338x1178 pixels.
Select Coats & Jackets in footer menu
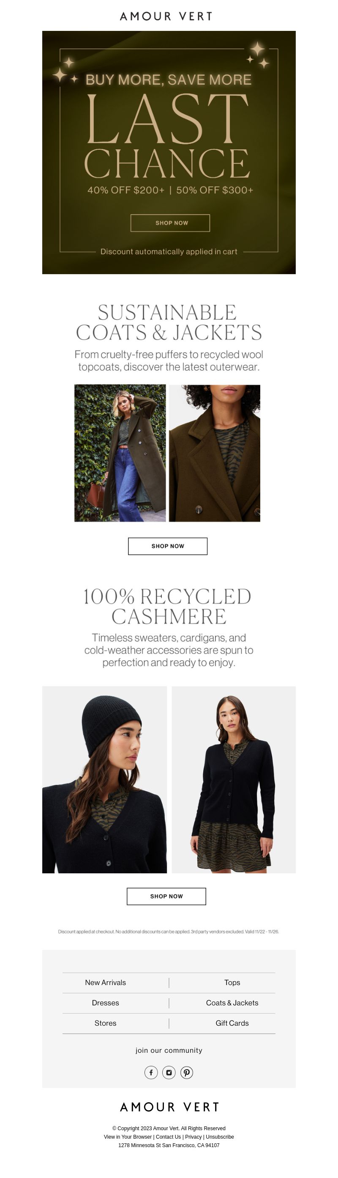click(x=232, y=1003)
